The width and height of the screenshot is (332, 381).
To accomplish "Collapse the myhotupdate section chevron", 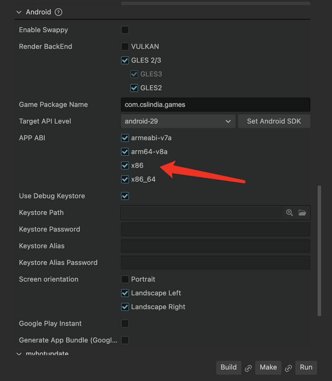I will [19, 354].
